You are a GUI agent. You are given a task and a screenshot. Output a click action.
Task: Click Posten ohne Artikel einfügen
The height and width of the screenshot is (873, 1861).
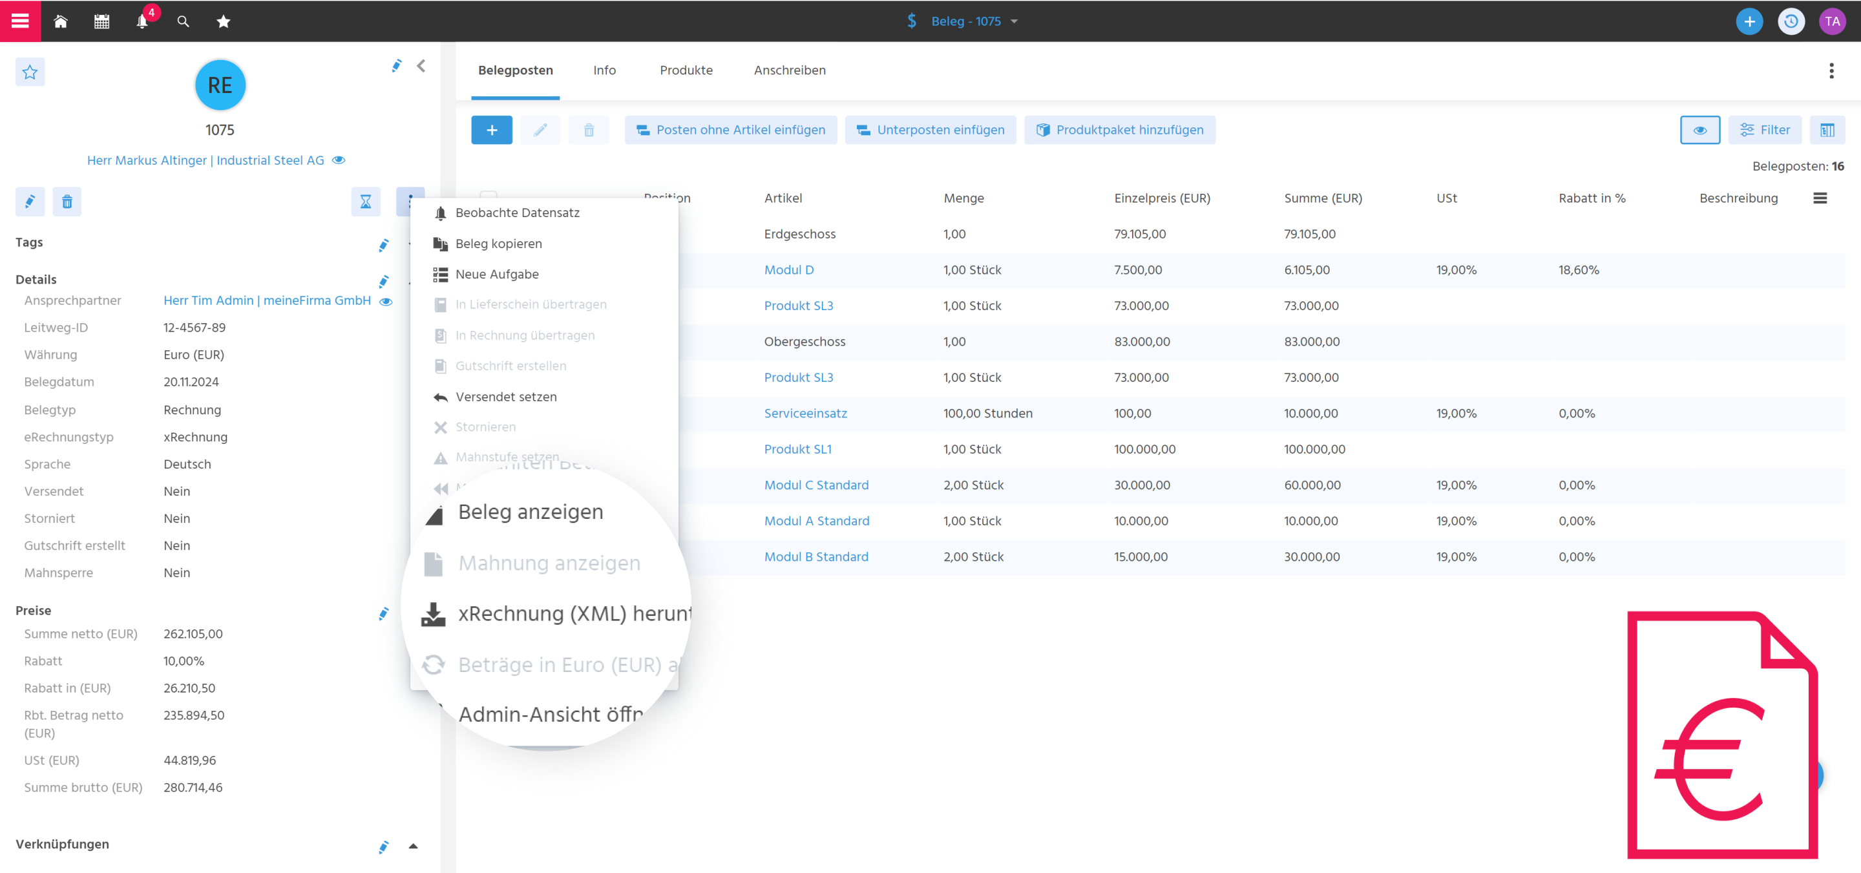click(730, 130)
